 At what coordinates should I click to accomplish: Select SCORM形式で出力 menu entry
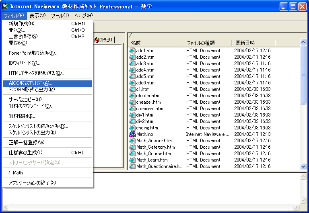[x=33, y=90]
